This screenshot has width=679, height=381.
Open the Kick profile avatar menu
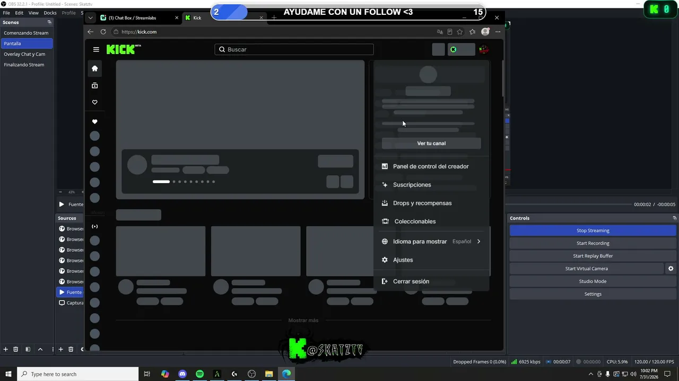(x=484, y=49)
